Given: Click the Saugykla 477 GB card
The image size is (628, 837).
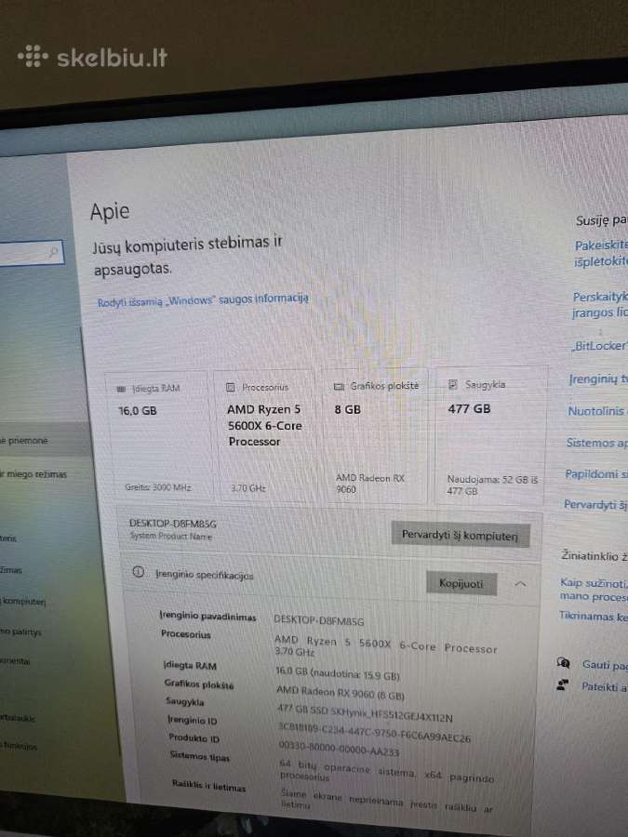Looking at the screenshot, I should coord(489,434).
